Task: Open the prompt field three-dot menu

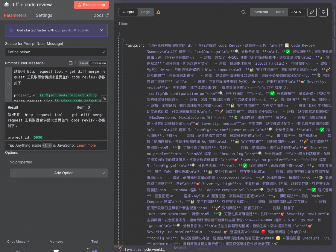Action: point(75,63)
